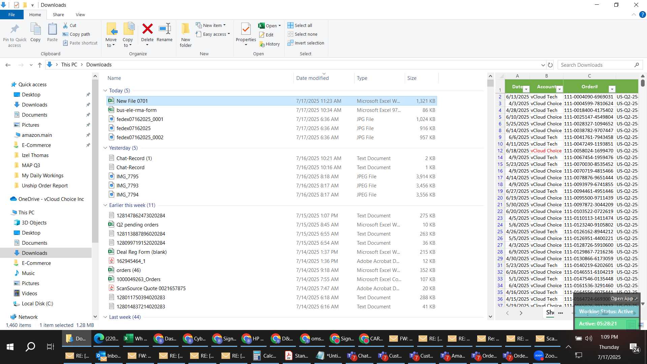Click the Copy to icon
Screen dimensions: 647x364
pos(128,29)
